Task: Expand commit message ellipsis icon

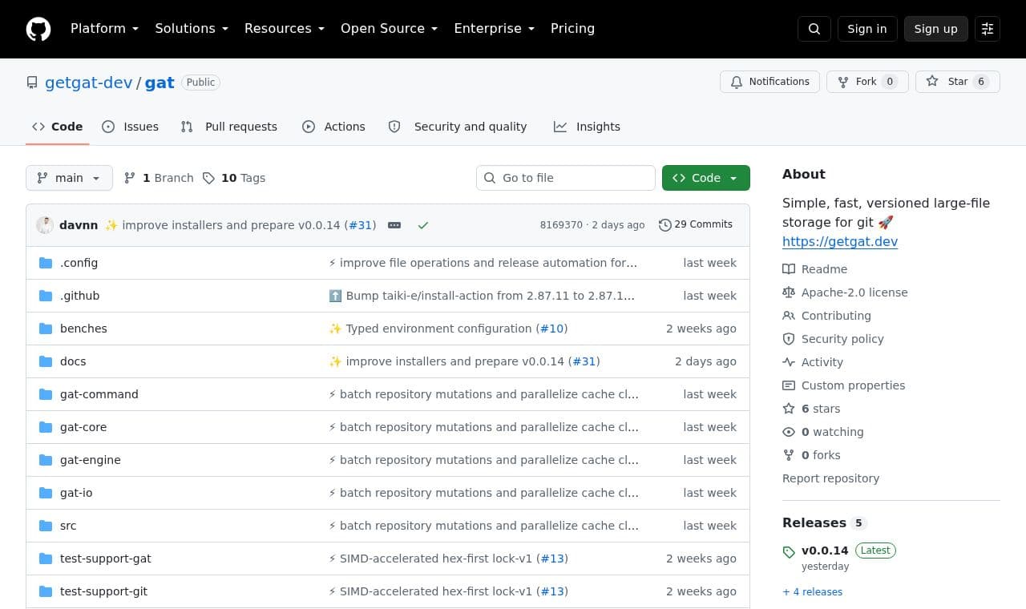Action: click(394, 225)
